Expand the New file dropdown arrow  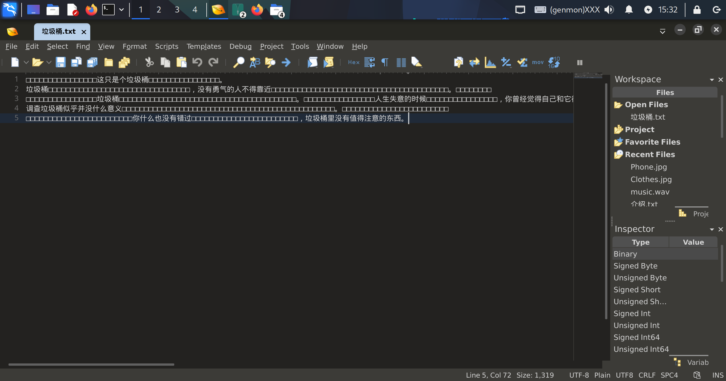coord(26,62)
